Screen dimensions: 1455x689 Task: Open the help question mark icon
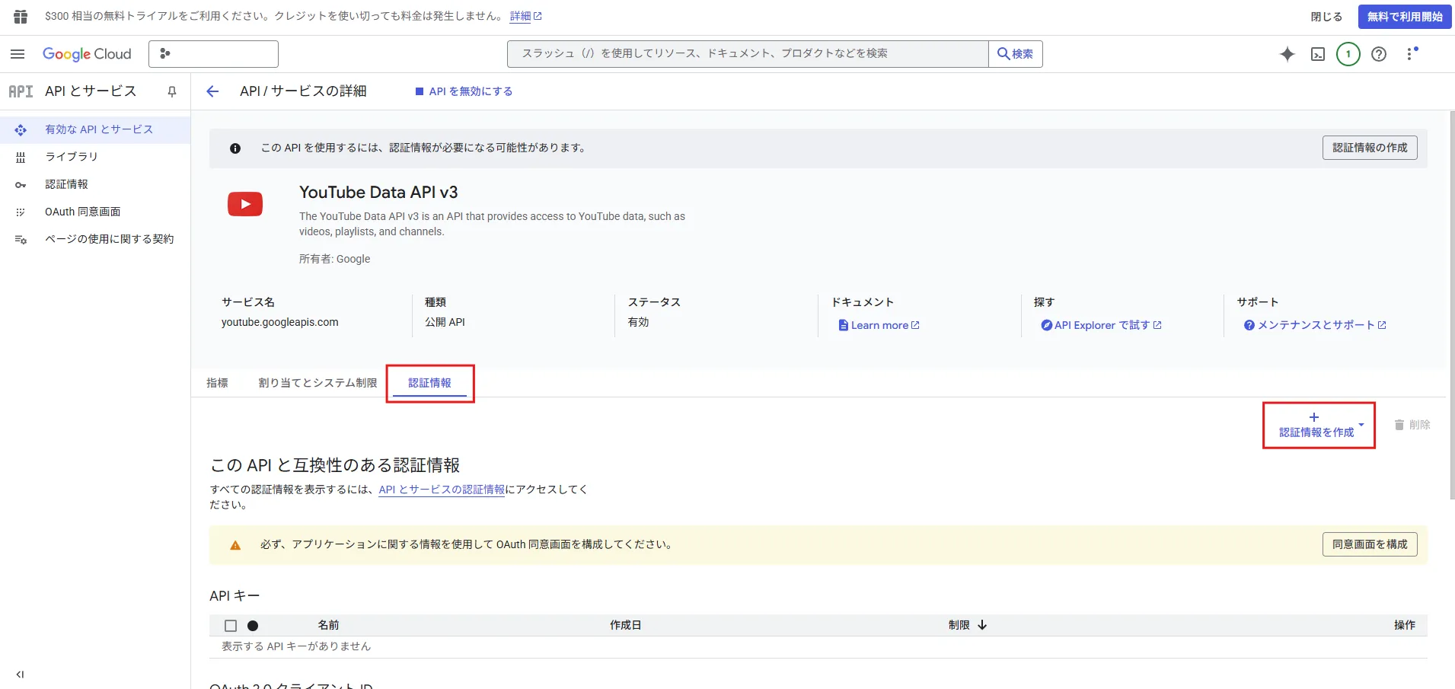click(x=1379, y=54)
